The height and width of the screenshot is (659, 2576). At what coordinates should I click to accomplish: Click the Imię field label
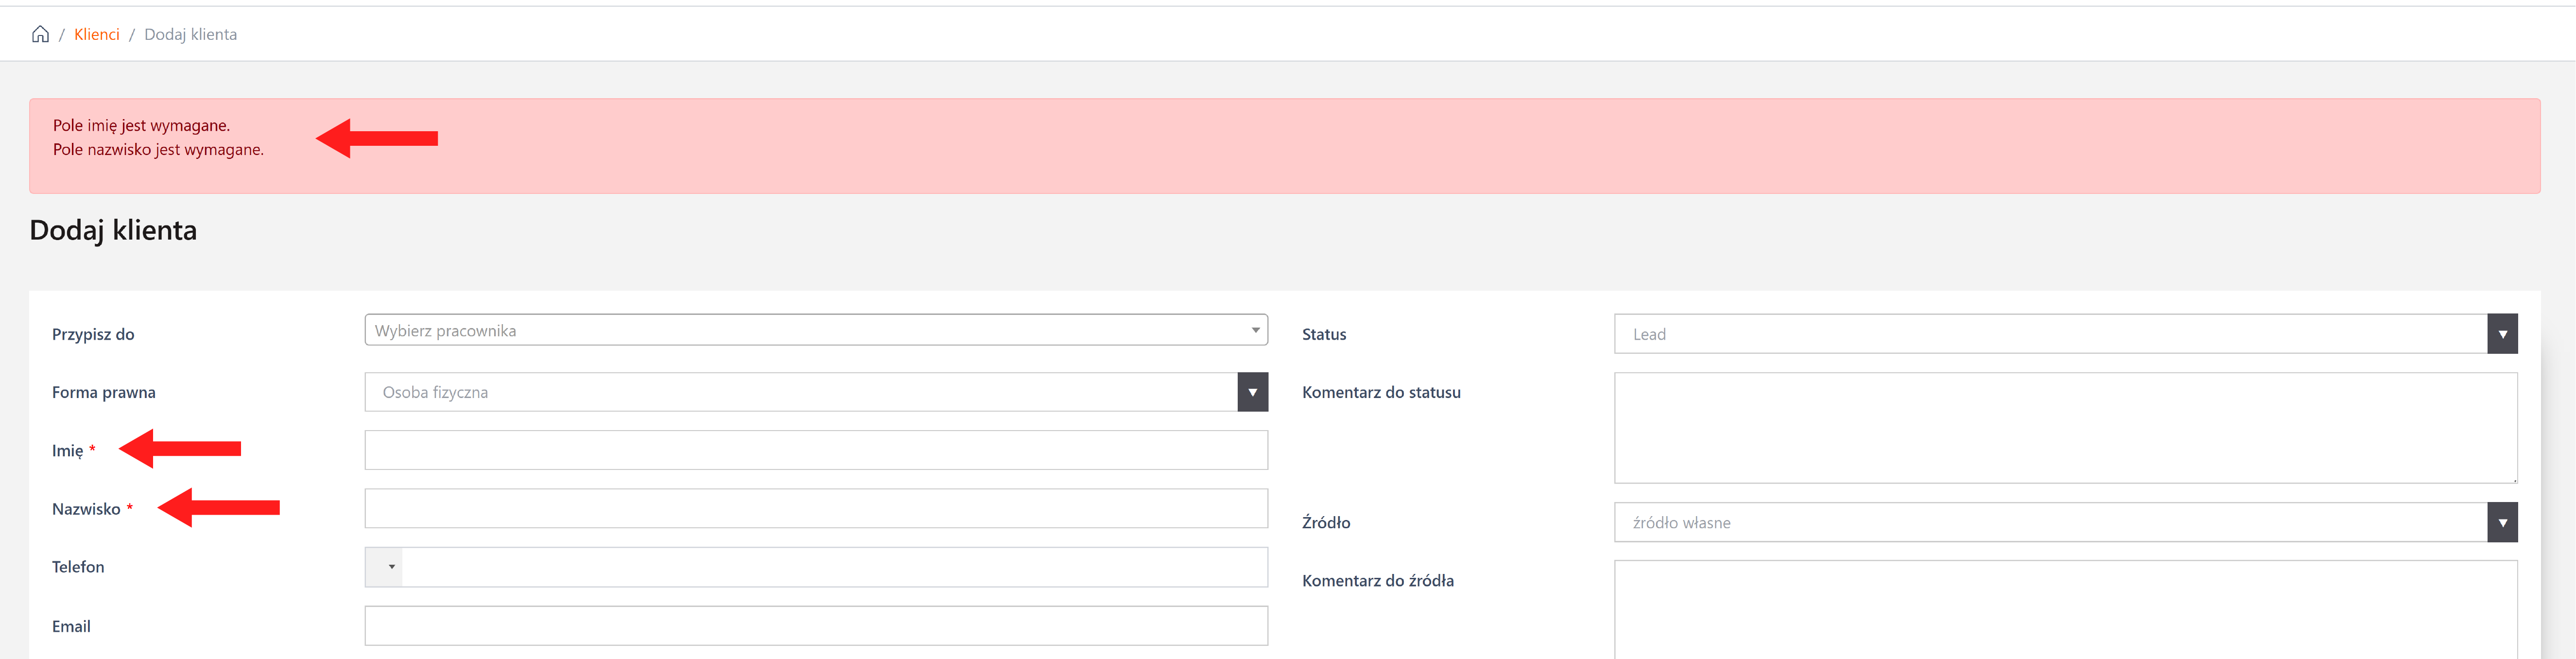[x=67, y=451]
